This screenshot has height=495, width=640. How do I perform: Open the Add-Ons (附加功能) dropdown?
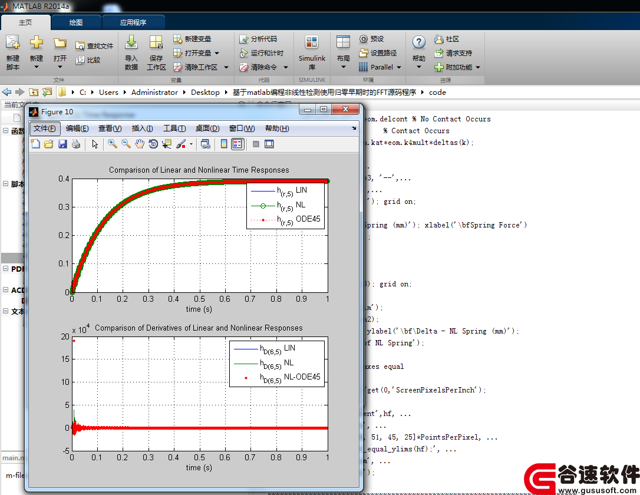tap(478, 67)
